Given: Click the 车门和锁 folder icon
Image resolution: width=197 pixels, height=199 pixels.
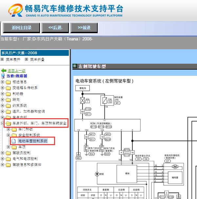Looking at the screenshot, I should tap(14, 129).
